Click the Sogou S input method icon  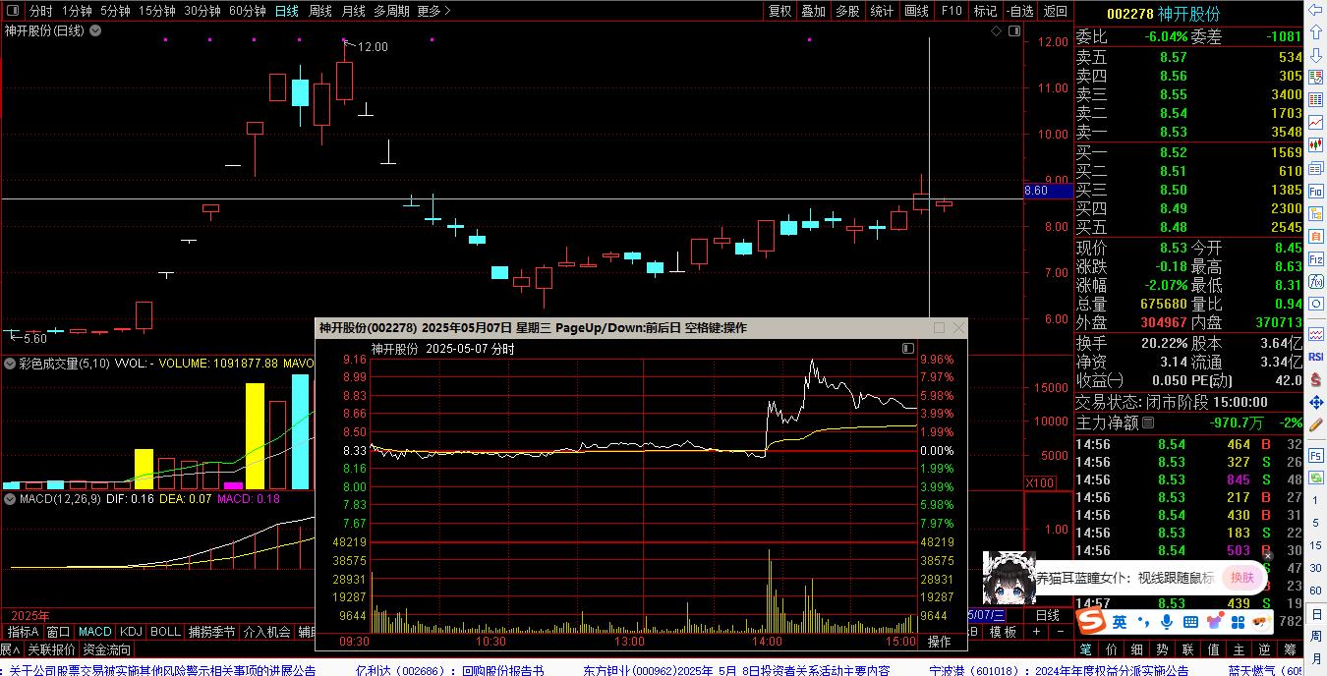[x=1089, y=622]
